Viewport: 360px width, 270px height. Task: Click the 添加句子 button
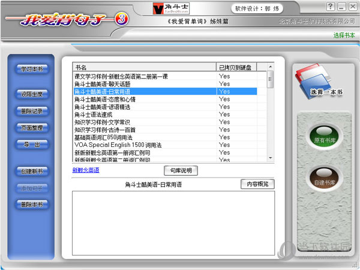pyautogui.click(x=32, y=188)
